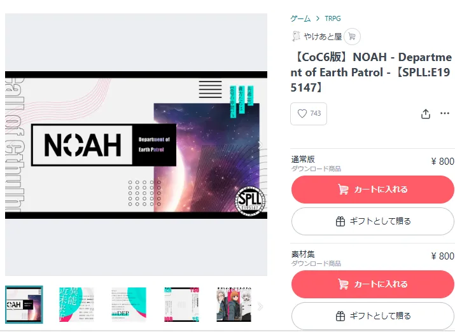This screenshot has width=455, height=332.
Task: Click the shop cart badge icon beside やけあと屋
Action: [x=352, y=37]
